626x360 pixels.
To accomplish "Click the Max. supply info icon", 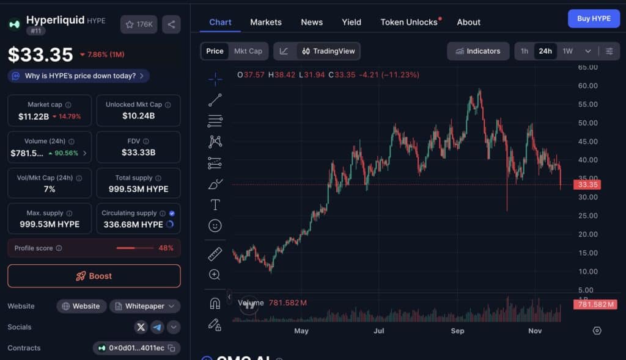I will tap(69, 214).
